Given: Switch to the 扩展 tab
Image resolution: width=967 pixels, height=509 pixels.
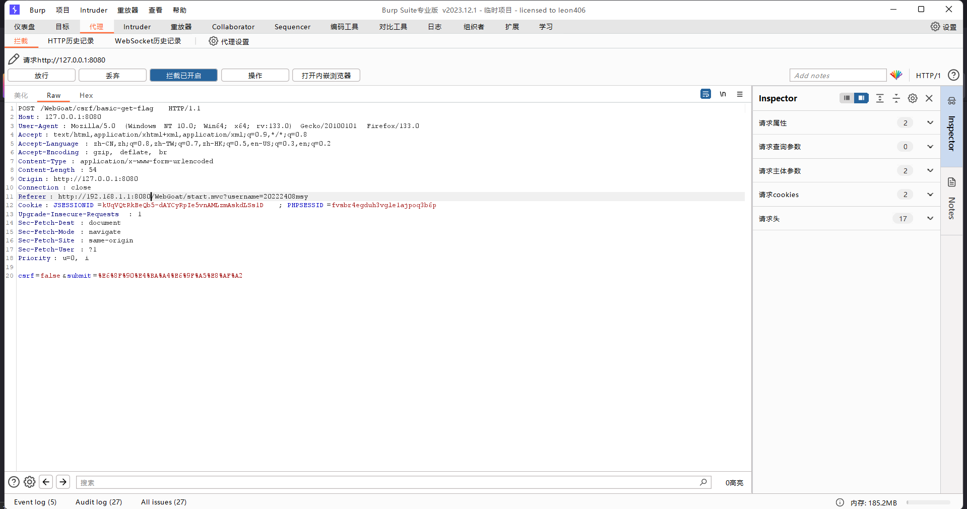Looking at the screenshot, I should click(x=512, y=27).
